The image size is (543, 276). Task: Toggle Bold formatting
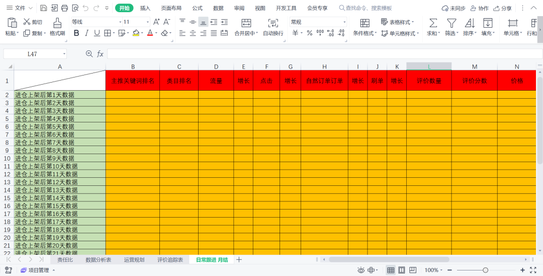tap(76, 33)
